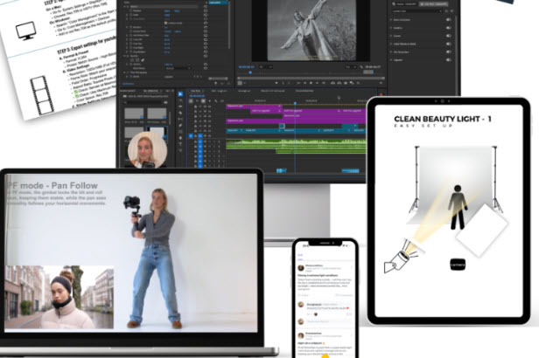Toggle the Lumetri Basic Correction checkbox
539x358 pixels.
[448, 20]
